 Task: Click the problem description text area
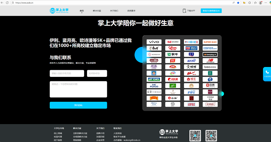(78, 89)
